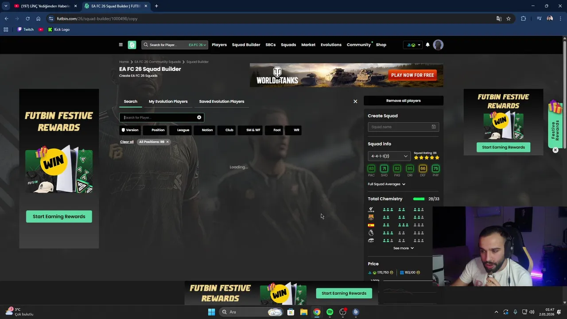Open the YouTube bookmark icon
The image size is (567, 319).
coord(41,30)
